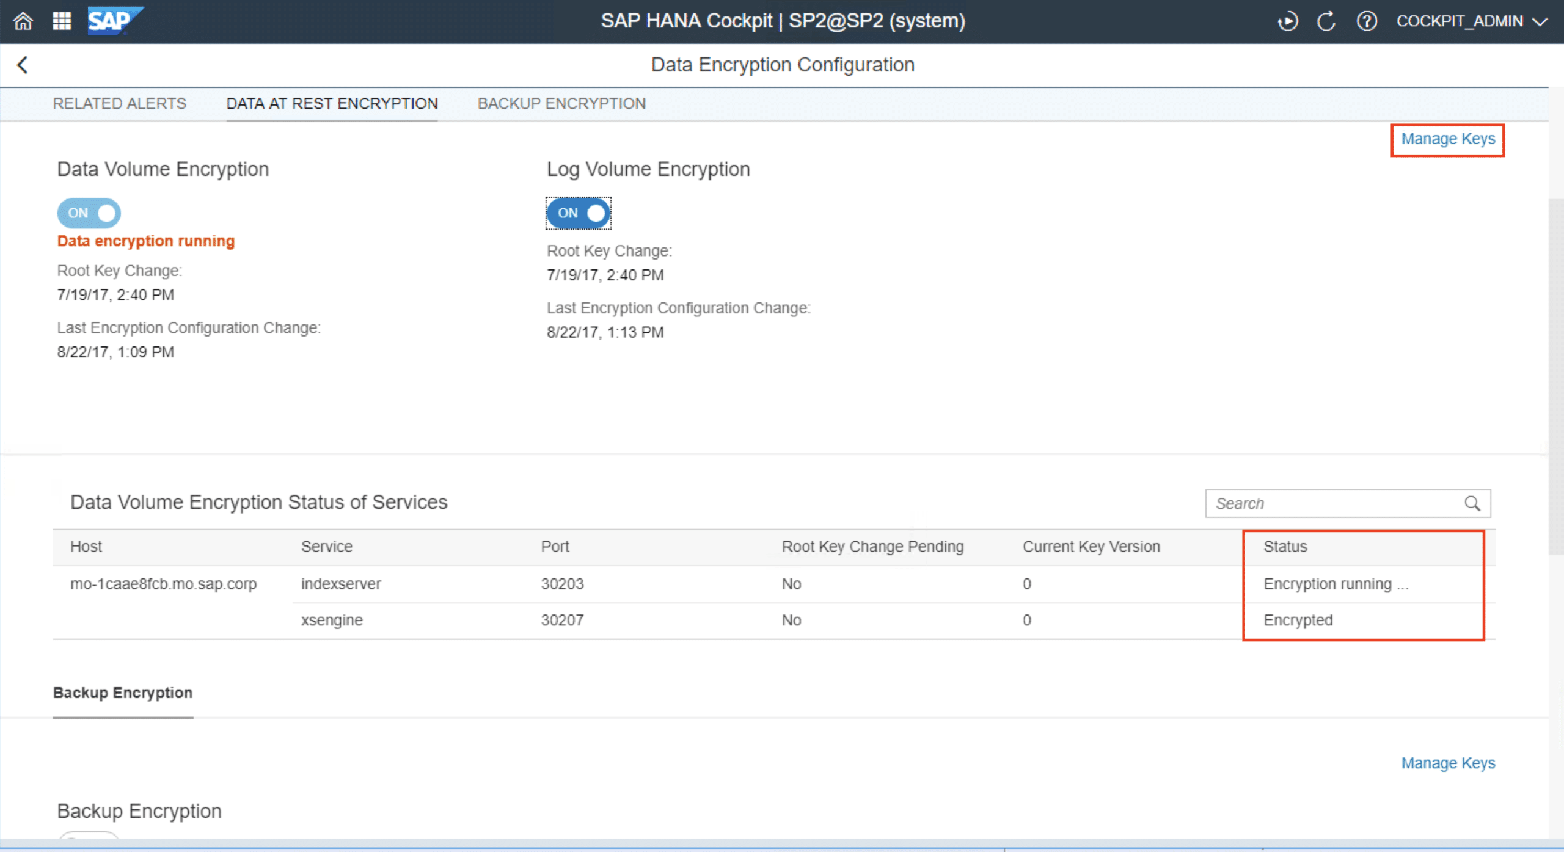This screenshot has height=852, width=1564.
Task: Expand the COCKPIT_ADMIN user menu
Action: click(x=1471, y=21)
